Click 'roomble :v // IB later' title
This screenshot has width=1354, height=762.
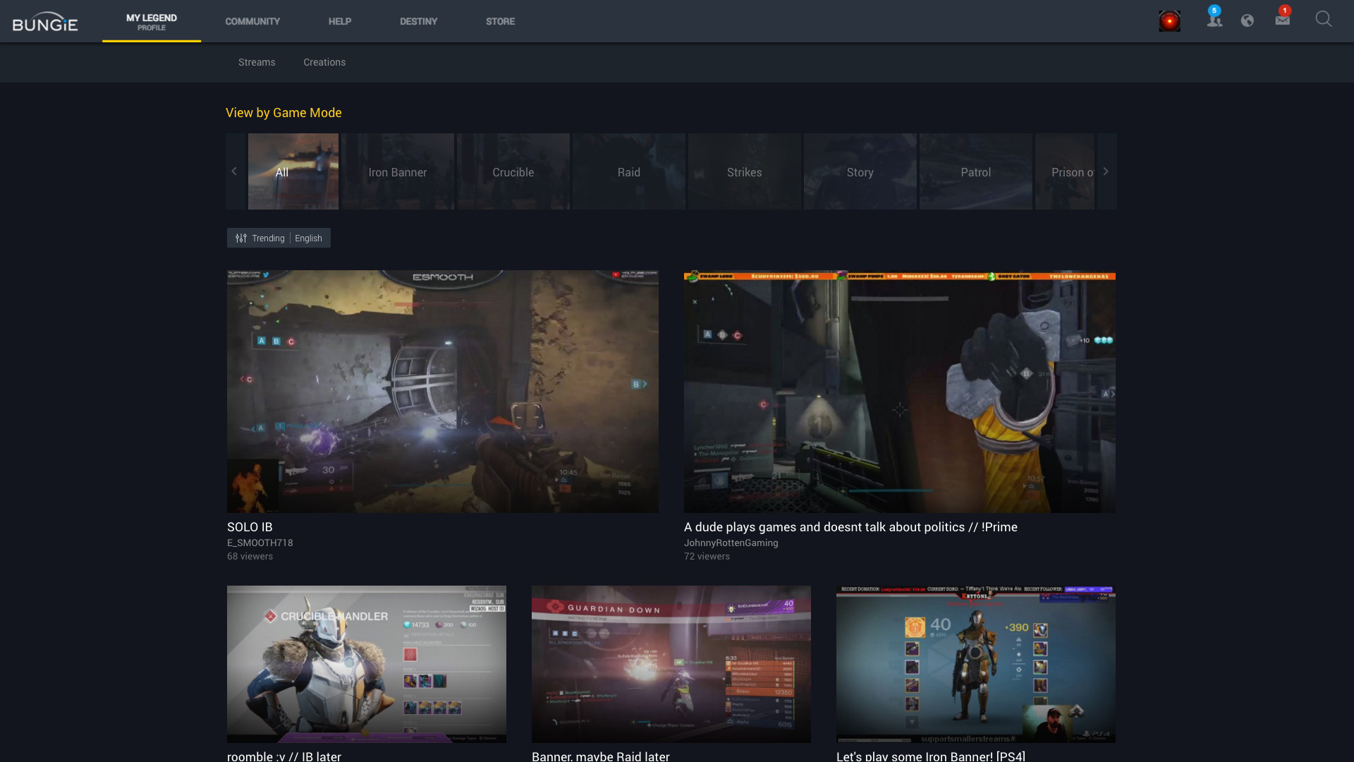[284, 756]
